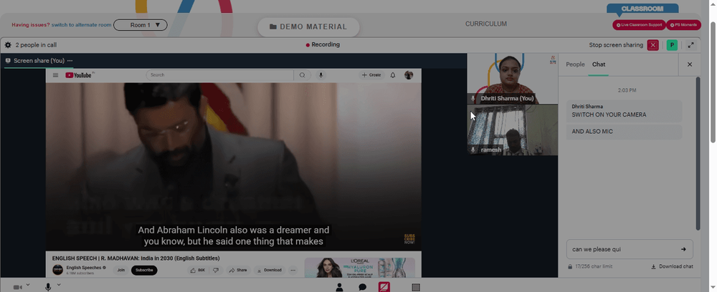Click the YouTube search magnifier button
This screenshot has height=292, width=717.
click(x=303, y=75)
